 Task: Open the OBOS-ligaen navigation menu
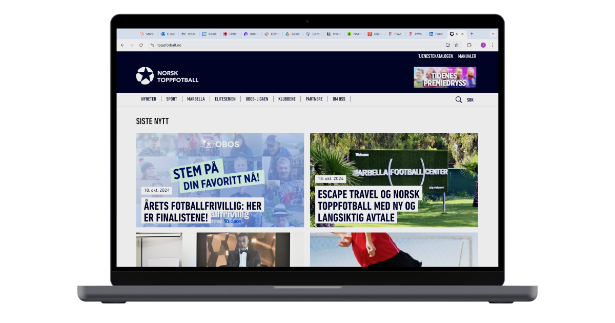[x=256, y=99]
